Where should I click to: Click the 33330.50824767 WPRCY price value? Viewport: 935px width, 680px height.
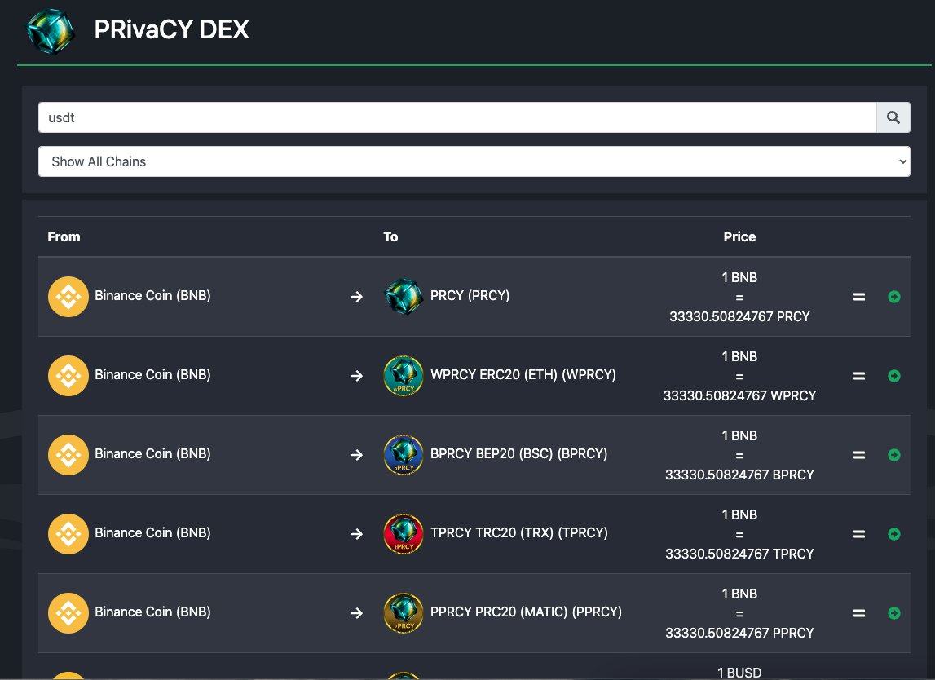(739, 396)
